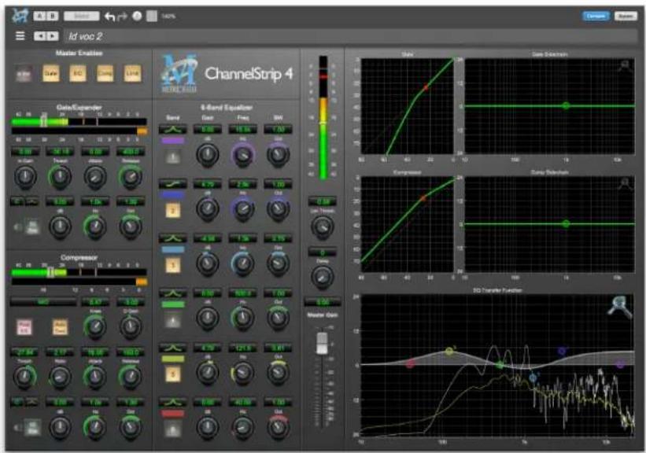
Task: Load the previous preset with the left arrow
Action: click(x=40, y=36)
